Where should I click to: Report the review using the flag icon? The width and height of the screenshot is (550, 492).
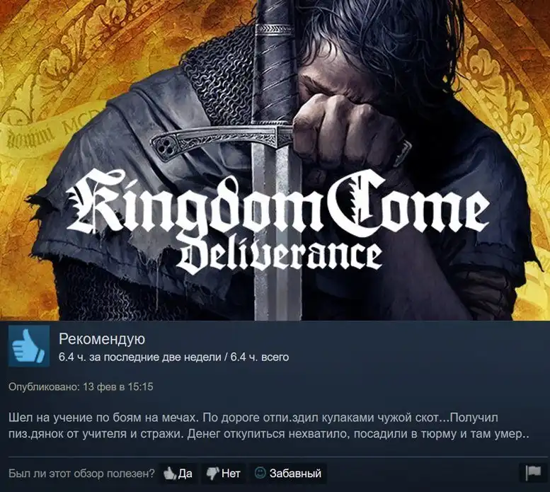(x=533, y=474)
